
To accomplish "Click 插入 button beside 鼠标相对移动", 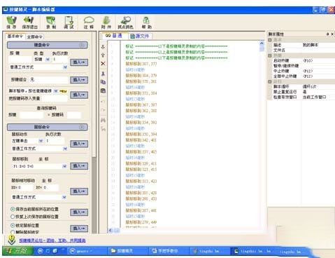I will pyautogui.click(x=79, y=191).
